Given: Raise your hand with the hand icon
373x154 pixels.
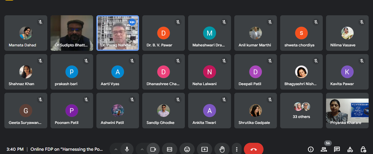Looking at the screenshot, I should coord(222,149).
